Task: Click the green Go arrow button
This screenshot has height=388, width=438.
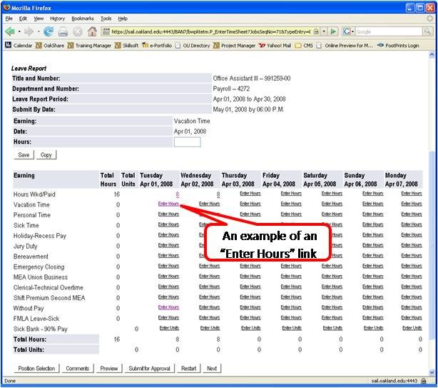Action: [332, 31]
